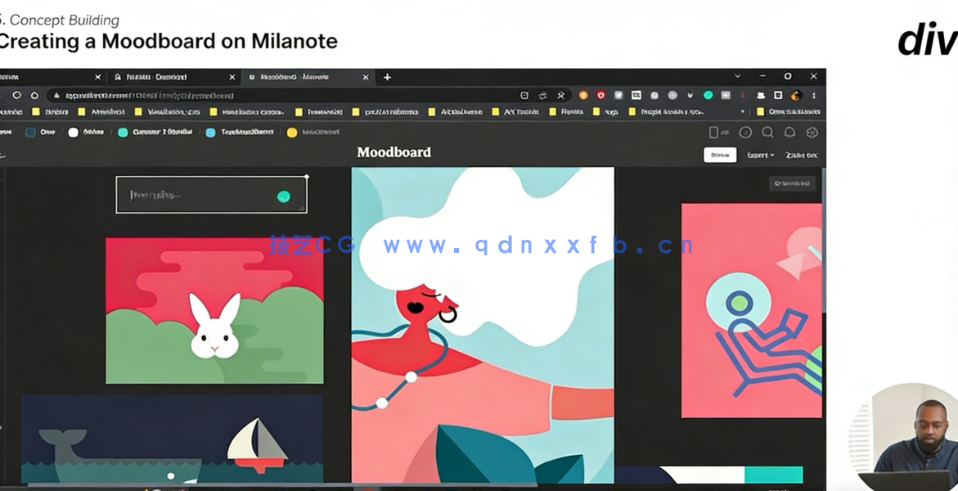Viewport: 958px width, 491px height.
Task: Select the white rabbit illustration card
Action: [214, 311]
